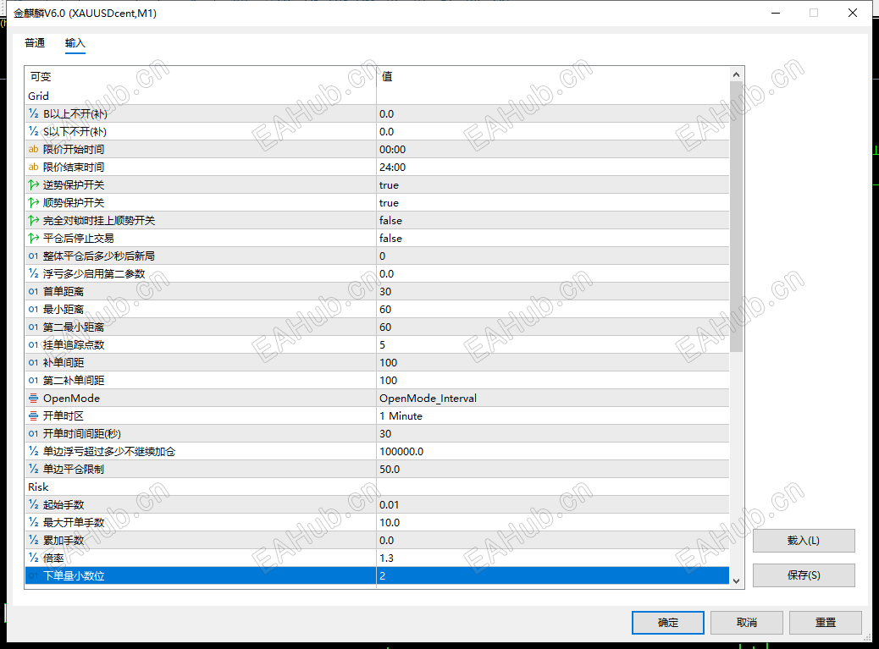Click the integer-type icon beside 补单间距
Image resolution: width=879 pixels, height=649 pixels.
click(x=34, y=363)
